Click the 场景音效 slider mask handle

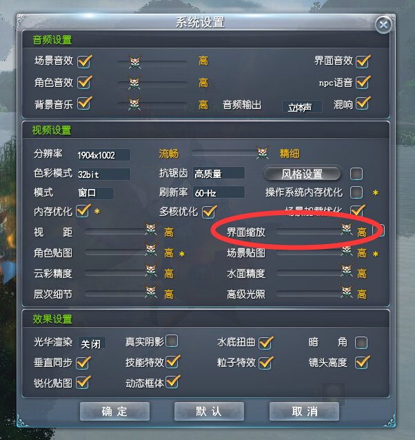coord(135,62)
